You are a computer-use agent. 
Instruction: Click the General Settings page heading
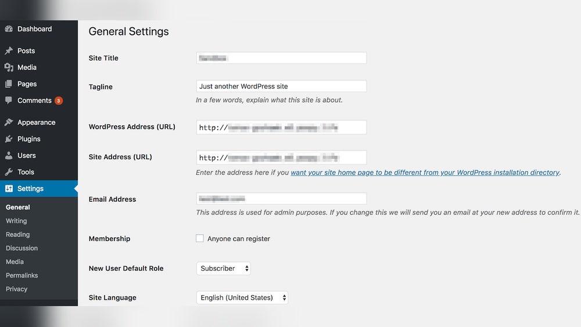pyautogui.click(x=128, y=31)
